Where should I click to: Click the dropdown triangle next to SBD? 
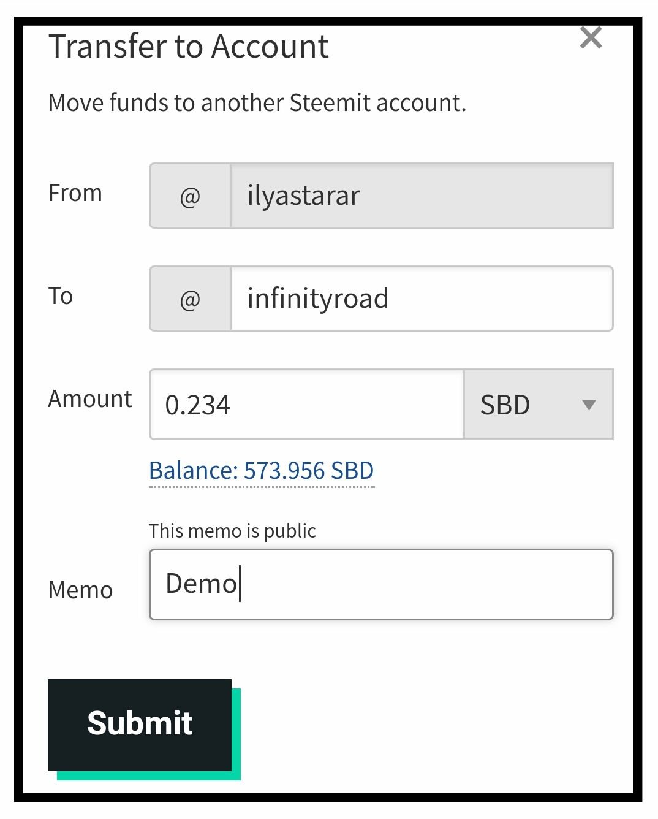[589, 405]
